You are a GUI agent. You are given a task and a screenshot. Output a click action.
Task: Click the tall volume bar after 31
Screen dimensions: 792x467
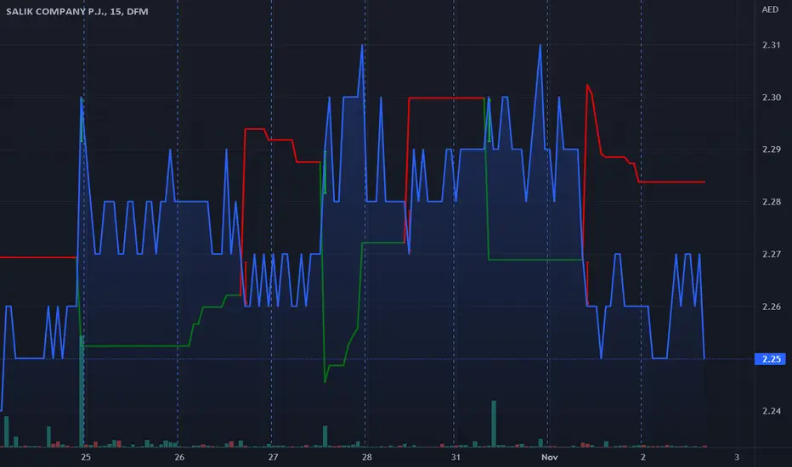point(494,424)
